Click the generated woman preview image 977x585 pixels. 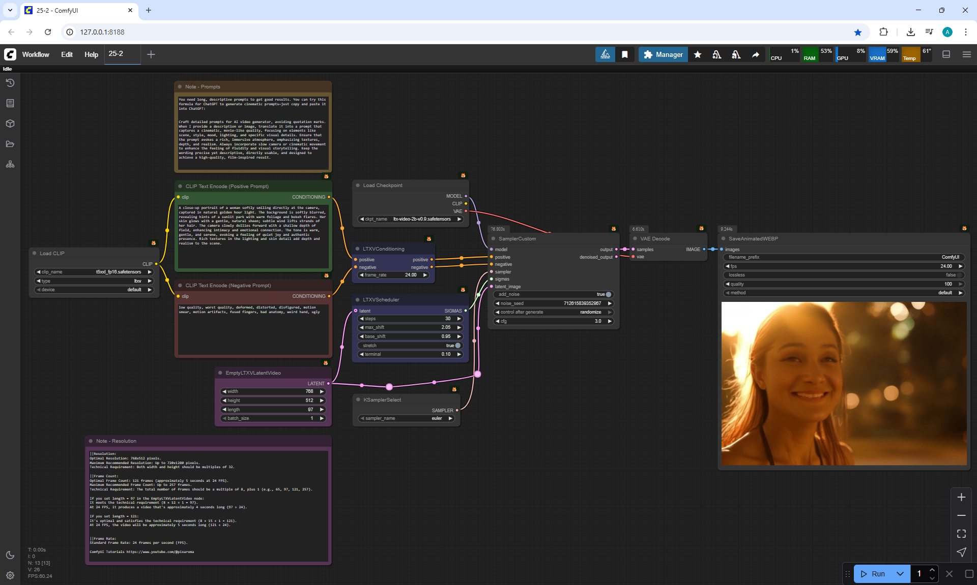tap(844, 384)
